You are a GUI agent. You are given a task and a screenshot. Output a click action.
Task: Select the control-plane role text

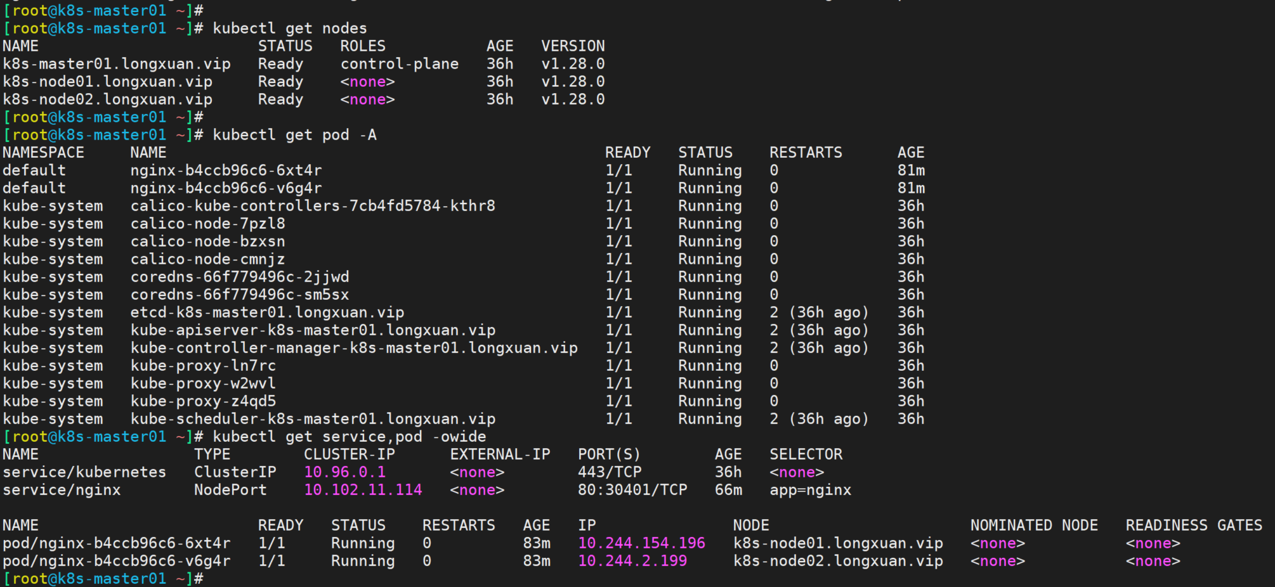click(399, 64)
